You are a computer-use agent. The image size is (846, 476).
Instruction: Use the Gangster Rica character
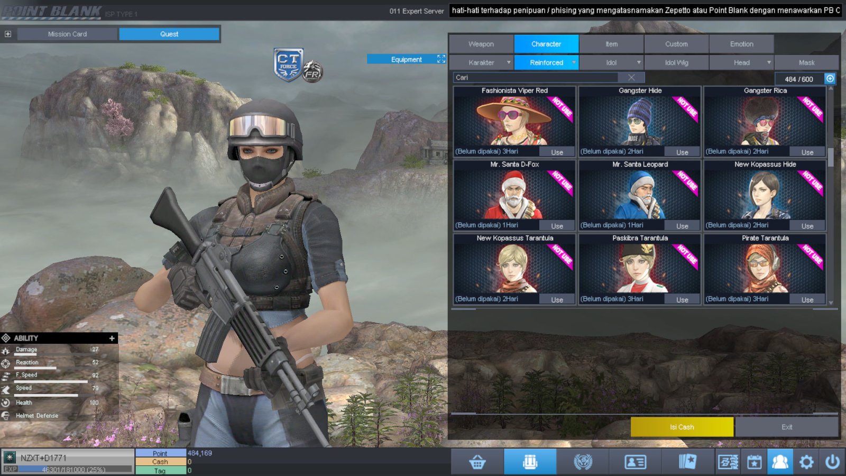(807, 152)
